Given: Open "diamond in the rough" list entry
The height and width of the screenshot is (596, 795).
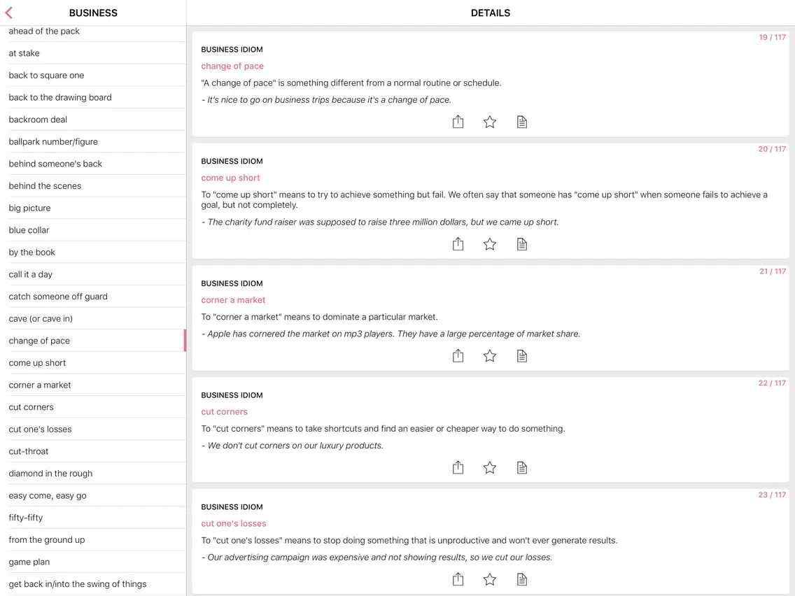Looking at the screenshot, I should point(93,474).
